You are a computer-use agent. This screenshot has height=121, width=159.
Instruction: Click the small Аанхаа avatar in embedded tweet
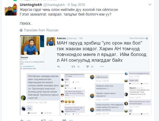coord(51,41)
